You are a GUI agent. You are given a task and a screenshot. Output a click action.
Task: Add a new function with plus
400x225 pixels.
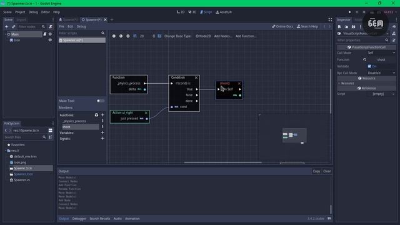click(x=102, y=115)
